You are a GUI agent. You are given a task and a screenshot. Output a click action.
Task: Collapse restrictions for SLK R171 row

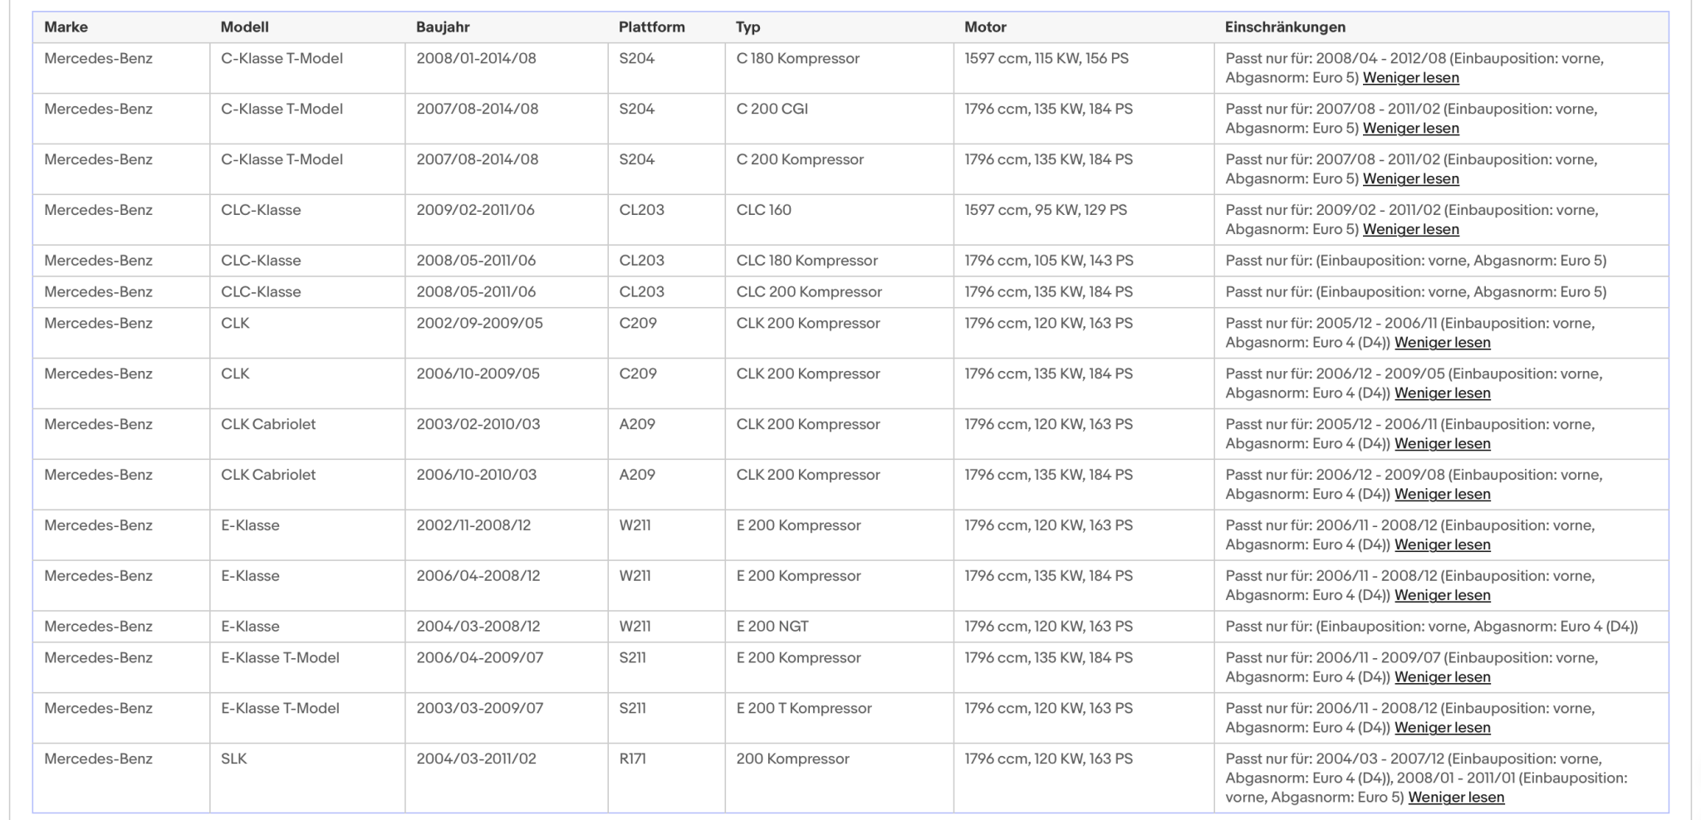point(1456,798)
